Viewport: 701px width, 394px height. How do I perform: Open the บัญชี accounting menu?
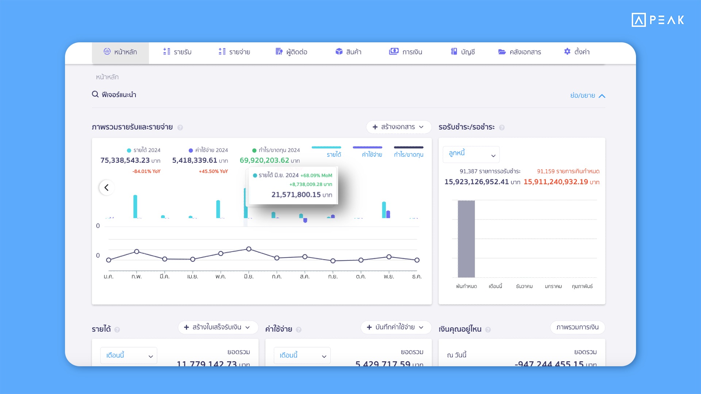coord(463,52)
